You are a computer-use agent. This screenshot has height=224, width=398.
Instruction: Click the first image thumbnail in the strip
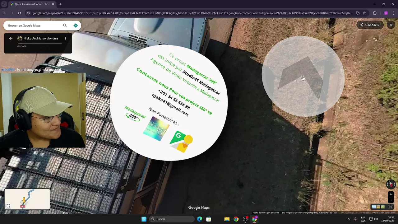[374, 207]
